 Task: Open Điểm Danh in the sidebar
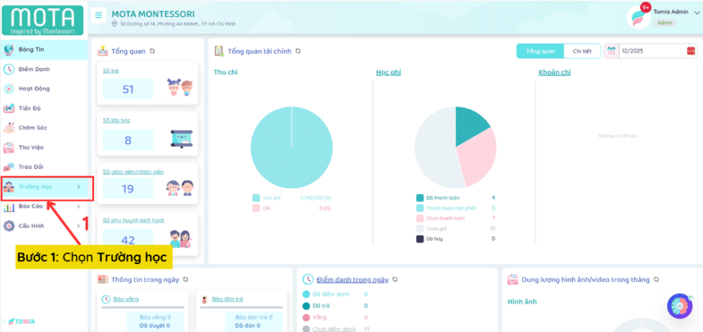click(x=34, y=69)
